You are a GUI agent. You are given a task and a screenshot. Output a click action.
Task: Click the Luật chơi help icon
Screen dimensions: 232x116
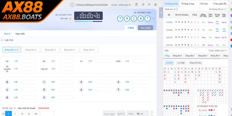2,40
